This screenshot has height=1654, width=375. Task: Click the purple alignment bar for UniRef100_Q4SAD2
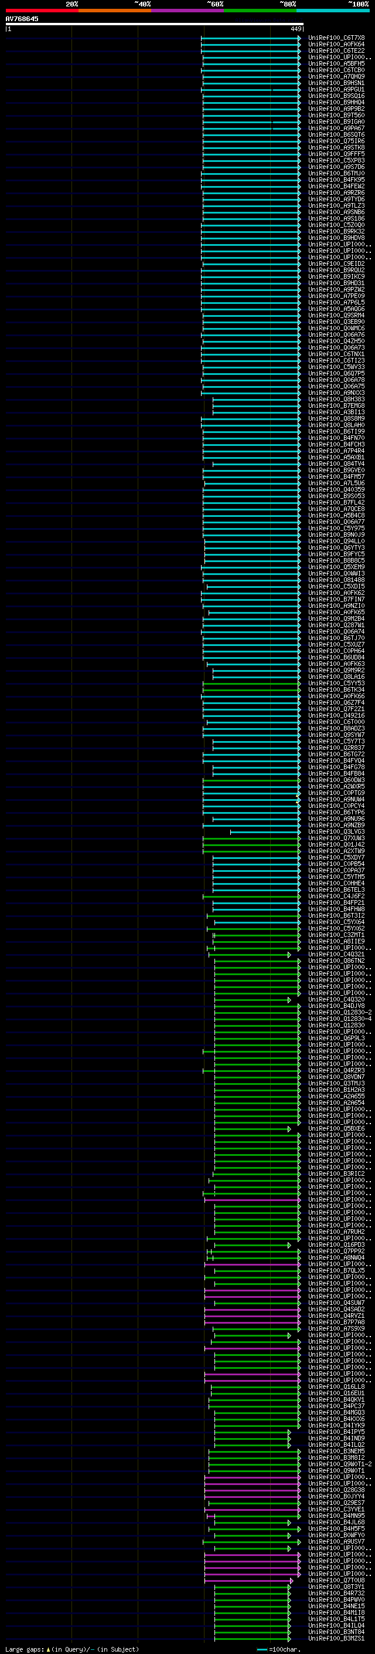pyautogui.click(x=252, y=1308)
